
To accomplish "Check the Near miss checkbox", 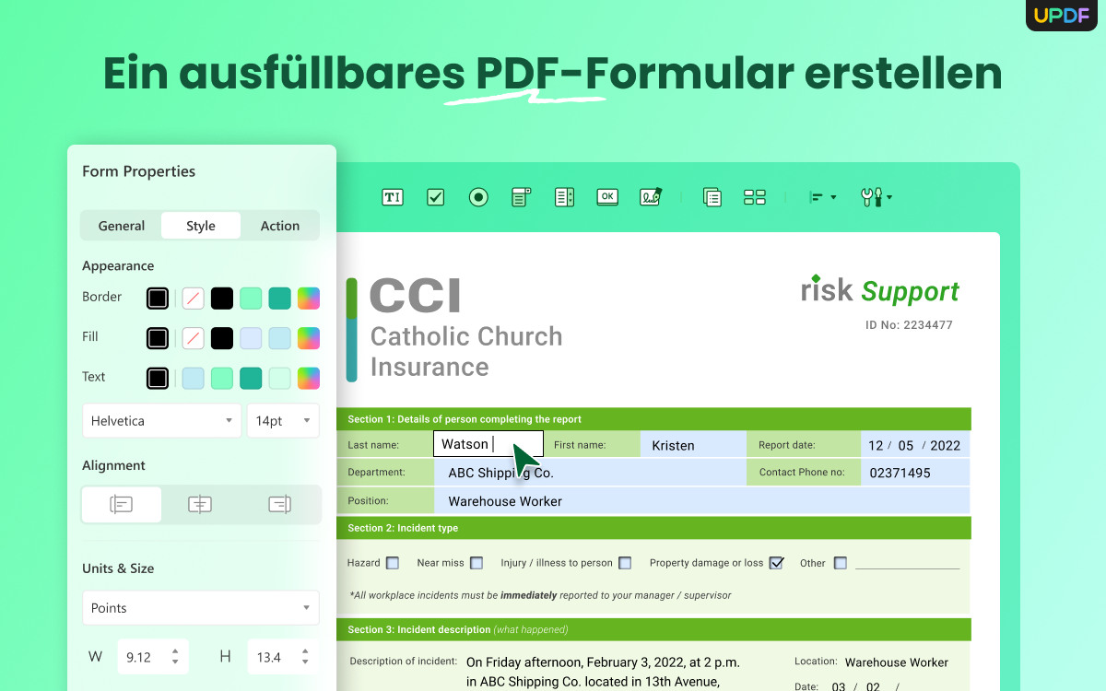I will click(x=477, y=562).
